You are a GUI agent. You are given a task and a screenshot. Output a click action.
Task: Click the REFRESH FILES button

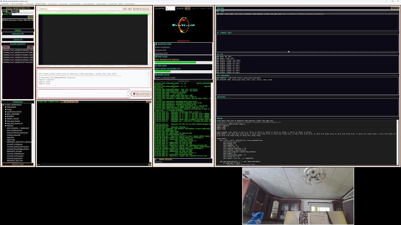tap(18, 164)
